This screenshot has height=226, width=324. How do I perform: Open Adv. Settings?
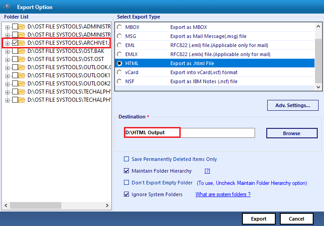(x=292, y=105)
